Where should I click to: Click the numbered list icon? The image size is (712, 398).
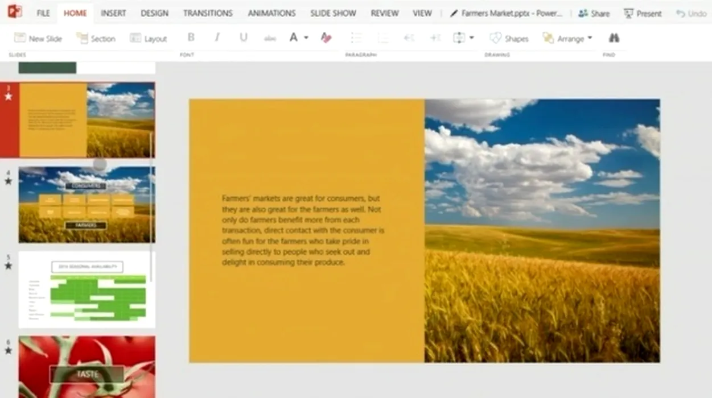point(383,38)
